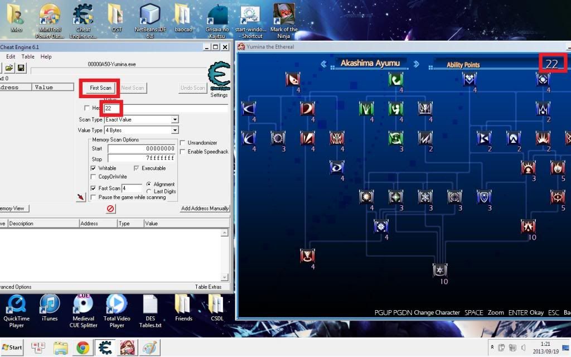Viewport: 571px width, 357px height.
Task: Open DES Tables.txt file icon
Action: point(150,311)
